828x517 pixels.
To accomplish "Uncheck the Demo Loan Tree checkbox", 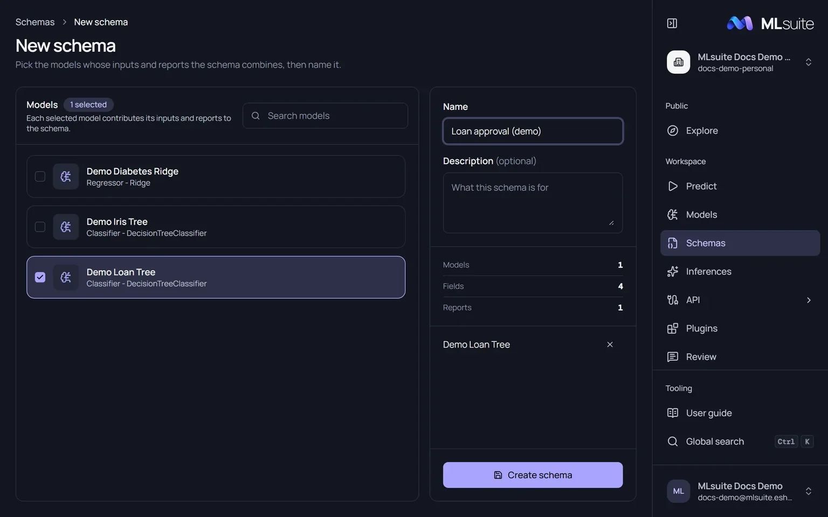I will click(40, 277).
